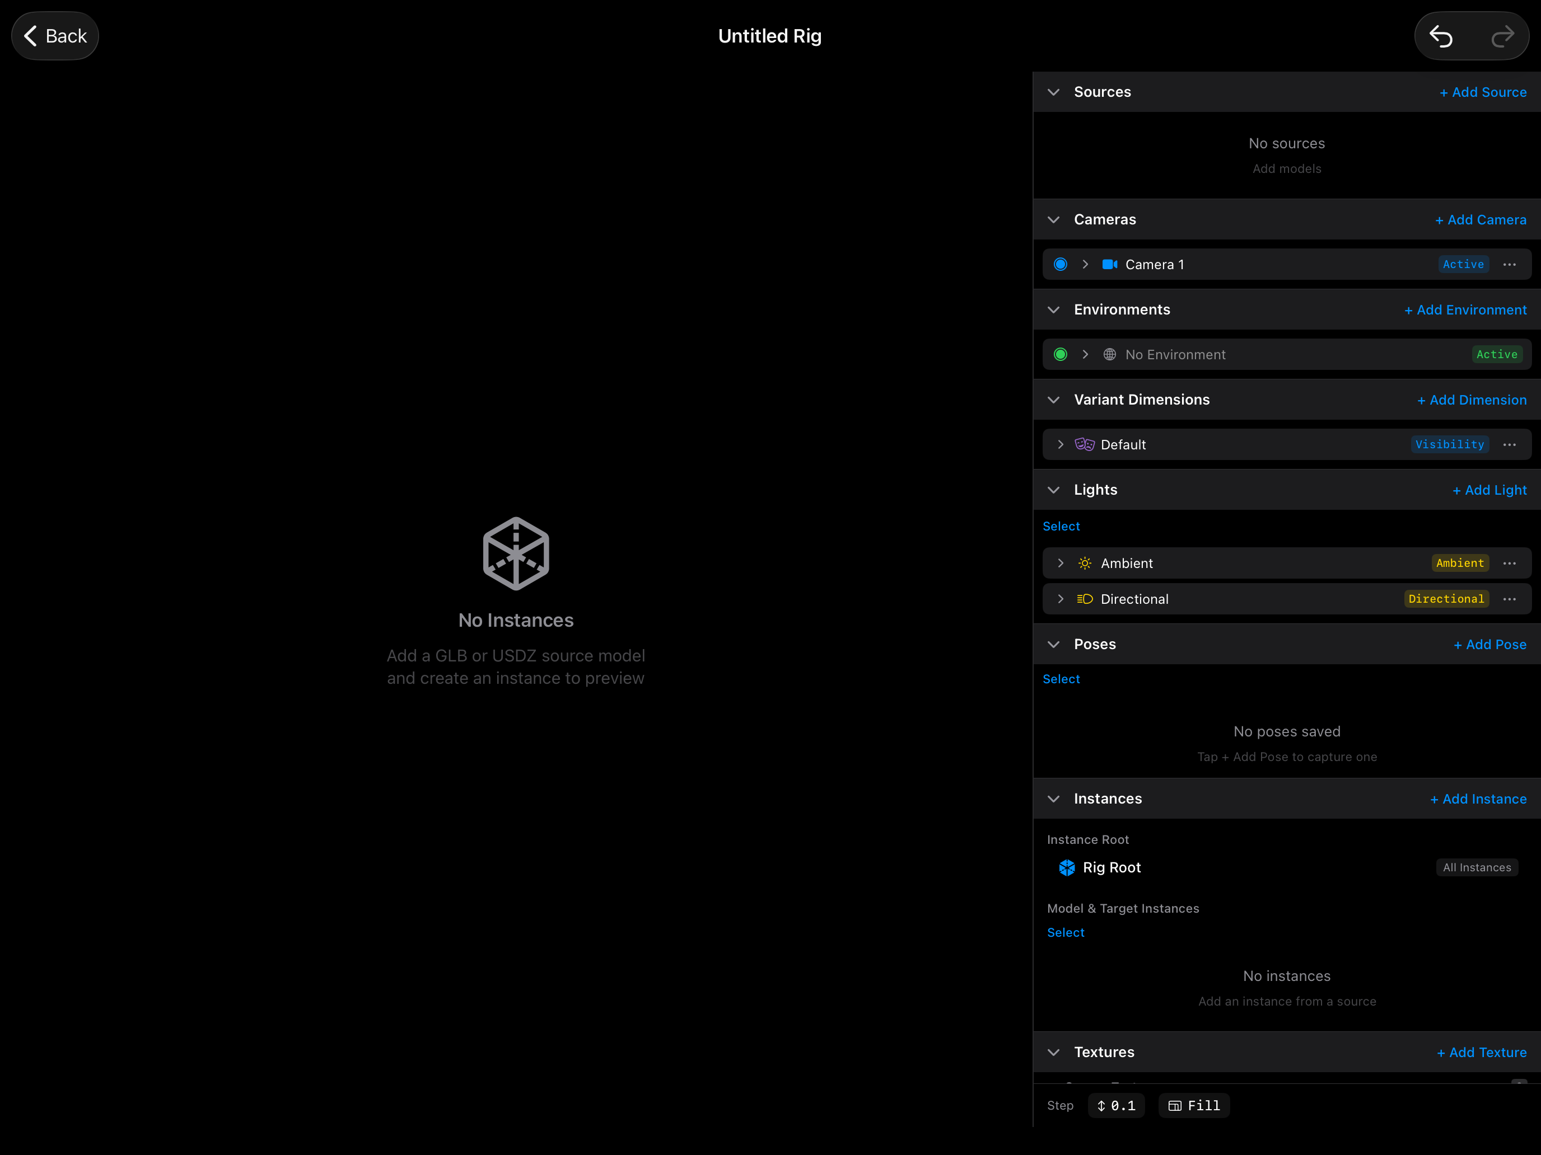Click Select under Model & Target Instances

1065,932
